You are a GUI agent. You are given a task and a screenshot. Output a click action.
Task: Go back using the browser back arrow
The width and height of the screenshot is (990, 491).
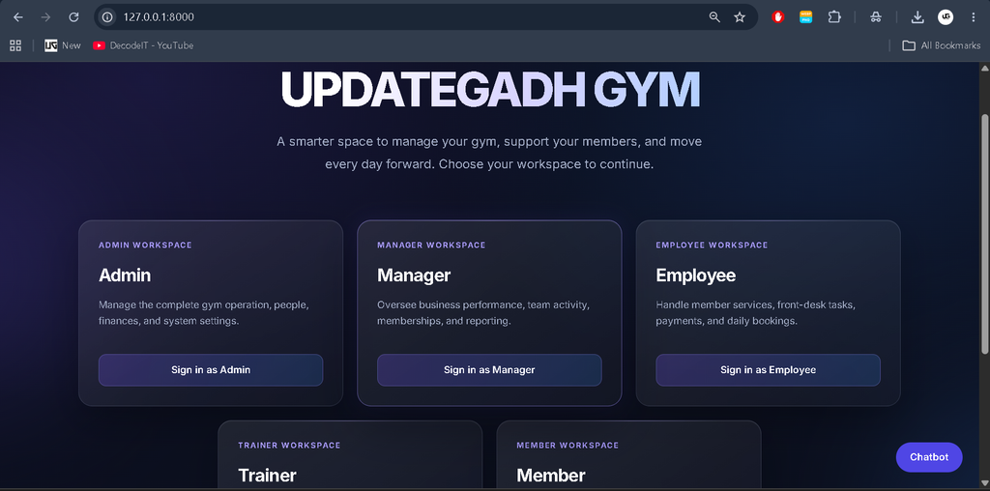(x=18, y=17)
